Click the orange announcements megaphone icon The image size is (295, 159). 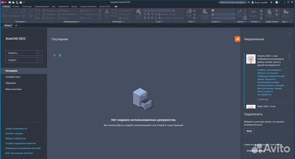[x=237, y=39]
